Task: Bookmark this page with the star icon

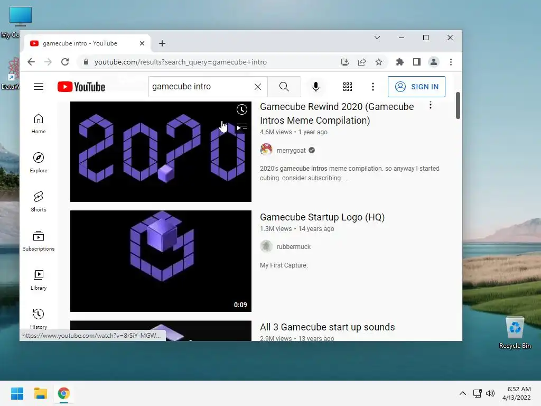Action: pos(378,62)
